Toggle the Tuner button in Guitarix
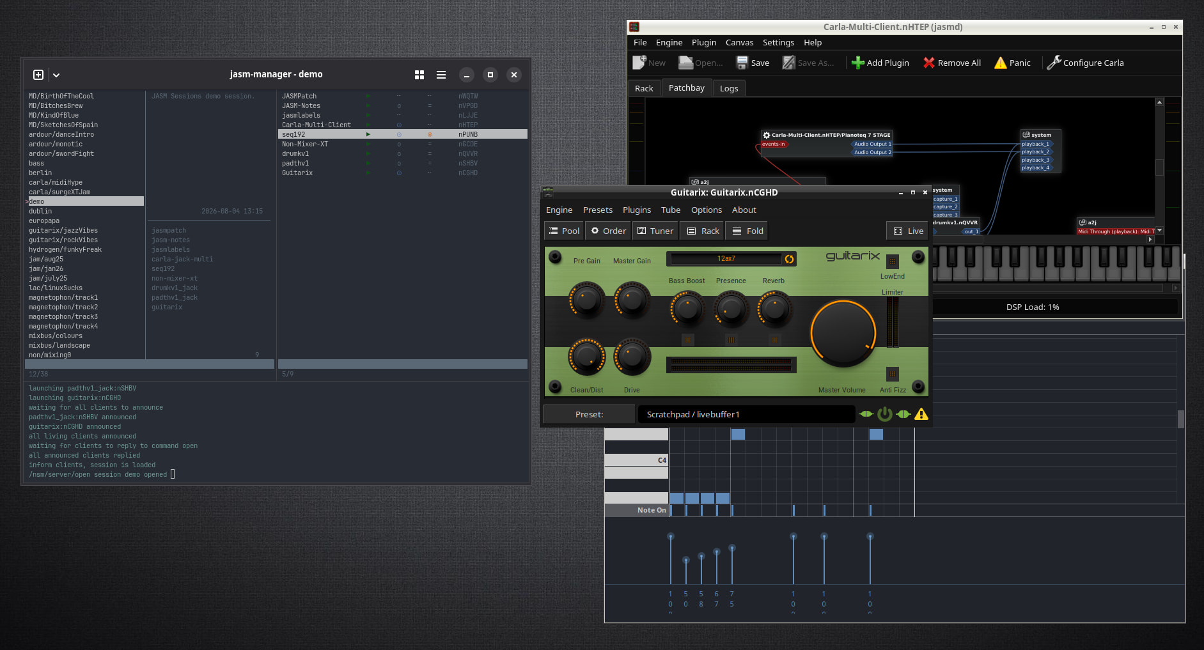 tap(655, 231)
